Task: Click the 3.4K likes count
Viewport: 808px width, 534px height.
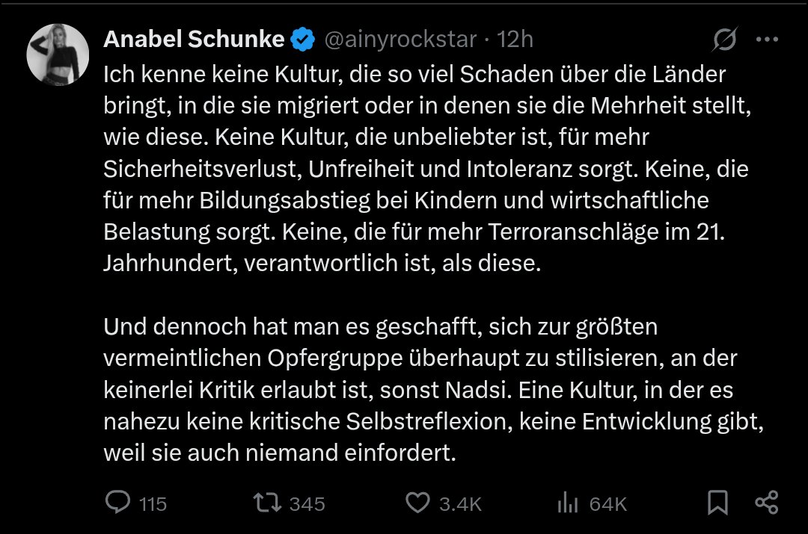Action: 460,504
